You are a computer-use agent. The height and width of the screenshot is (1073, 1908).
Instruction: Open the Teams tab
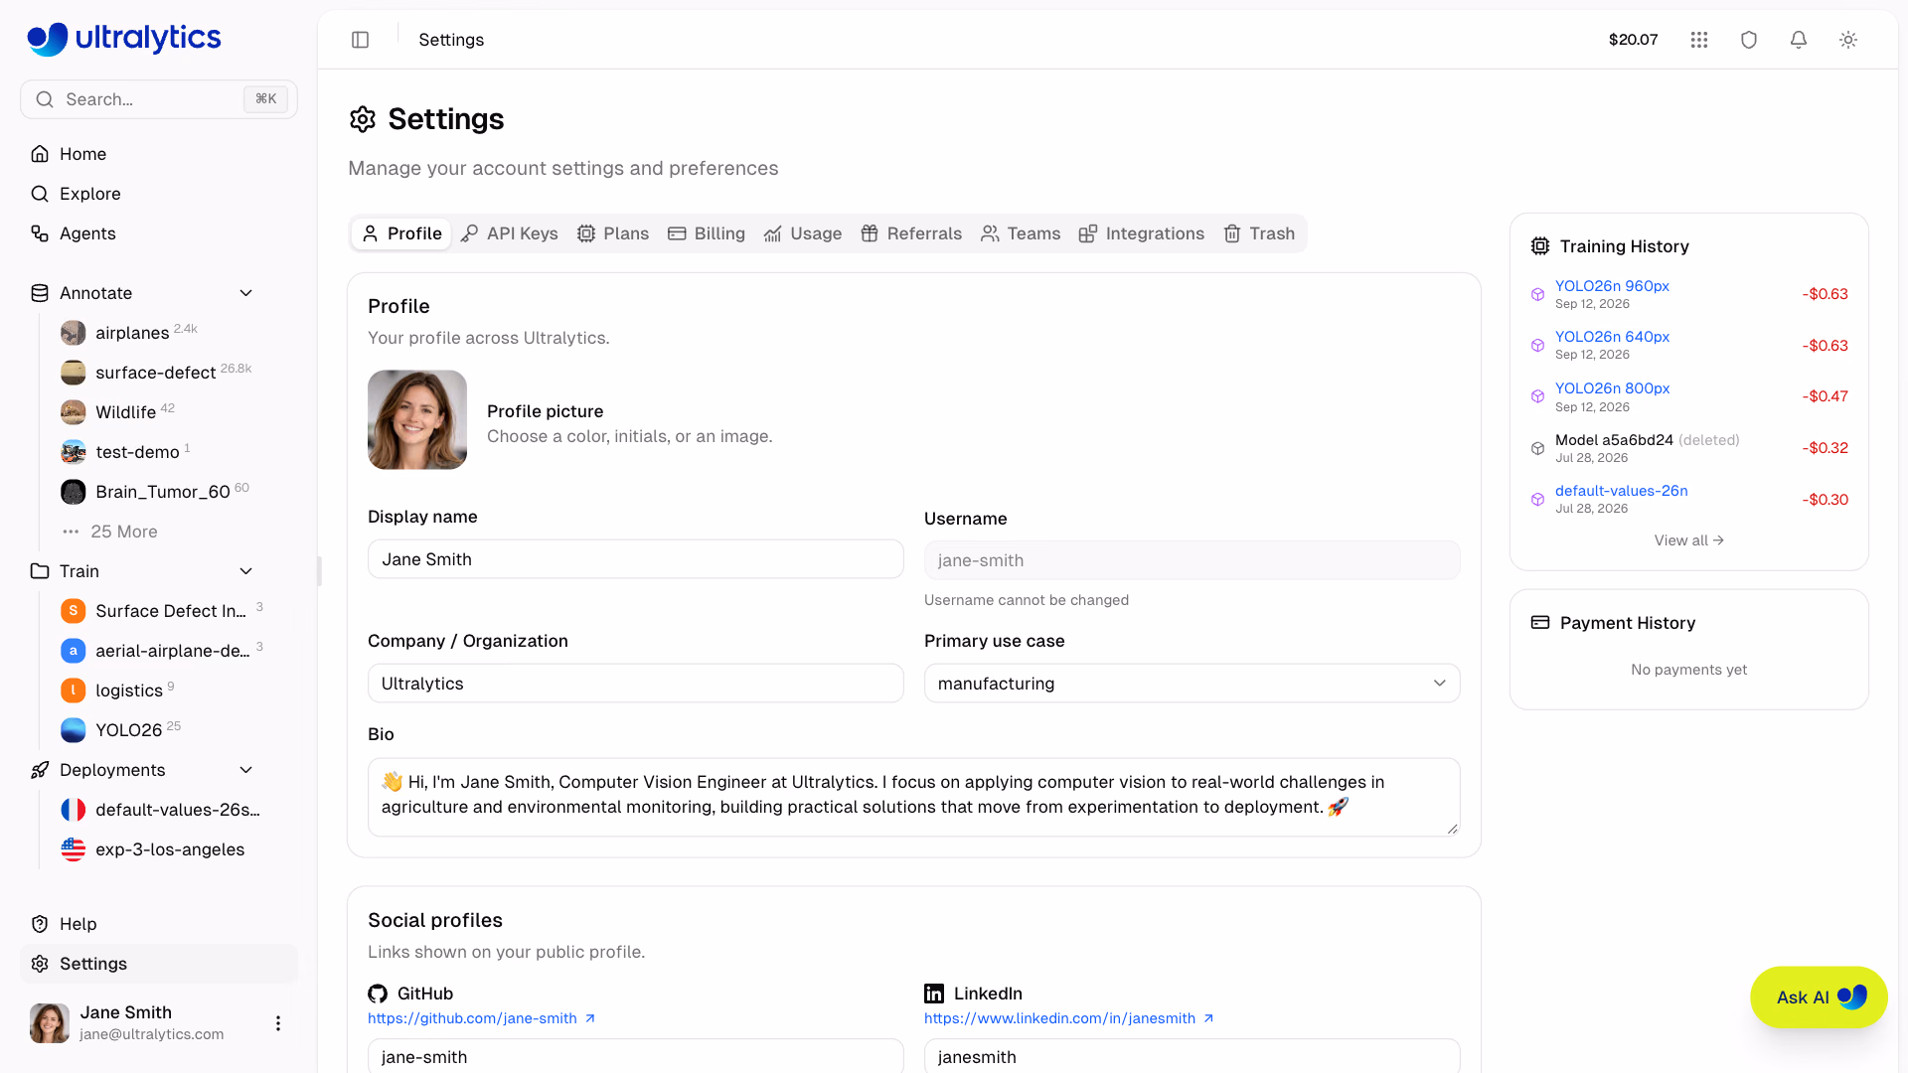(1021, 233)
